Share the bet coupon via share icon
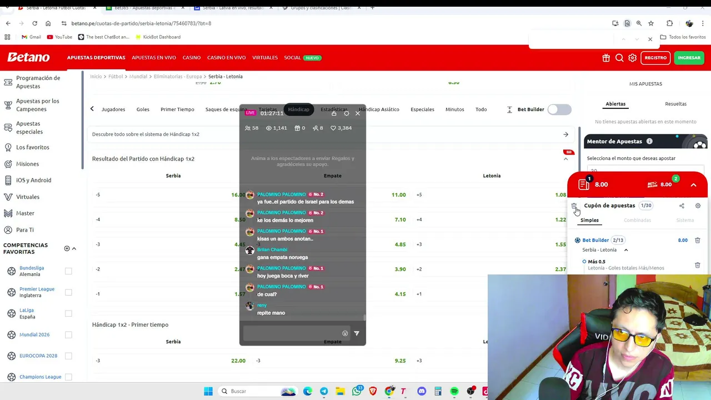The width and height of the screenshot is (711, 400). 682,206
